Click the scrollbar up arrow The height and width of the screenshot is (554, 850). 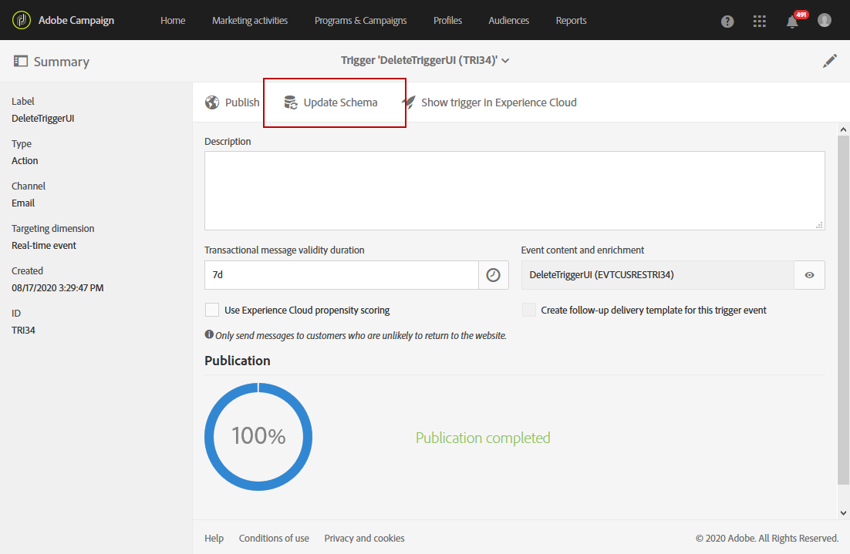[843, 129]
